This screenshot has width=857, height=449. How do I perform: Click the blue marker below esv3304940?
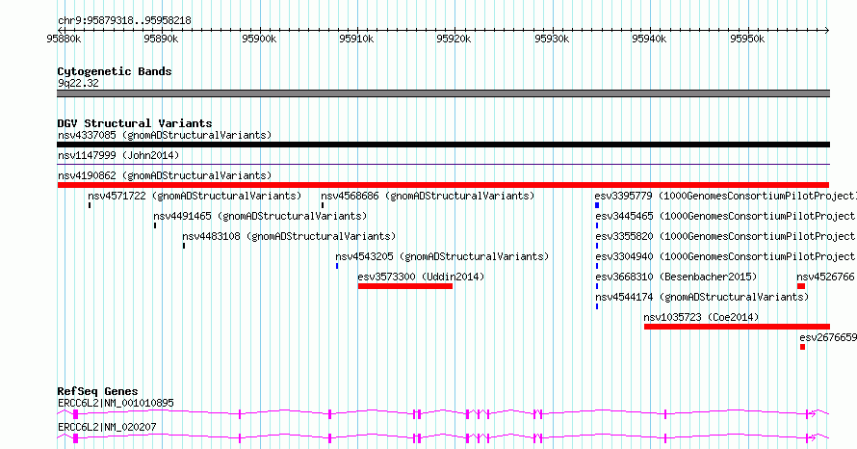(x=597, y=266)
